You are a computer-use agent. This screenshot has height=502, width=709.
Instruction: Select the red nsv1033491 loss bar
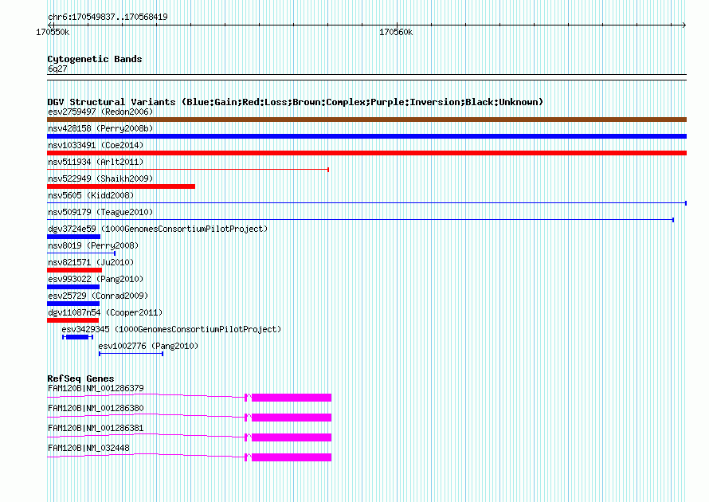coord(366,153)
